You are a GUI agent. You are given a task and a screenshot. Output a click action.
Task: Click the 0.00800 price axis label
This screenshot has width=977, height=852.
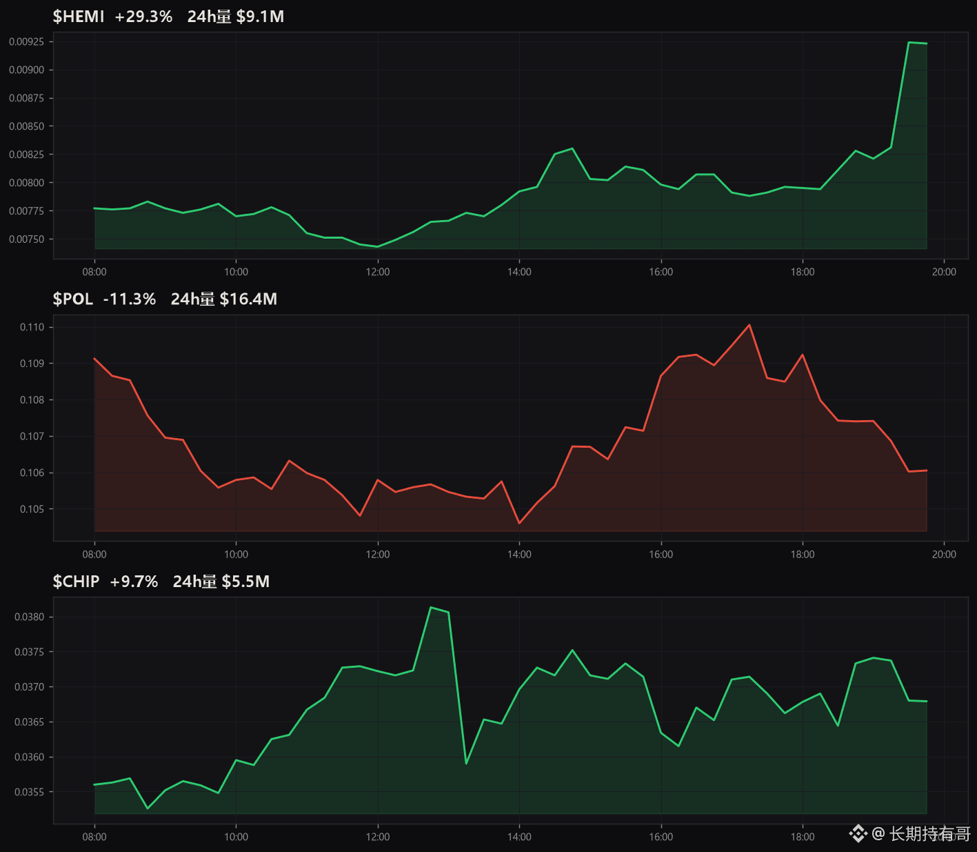tap(26, 183)
